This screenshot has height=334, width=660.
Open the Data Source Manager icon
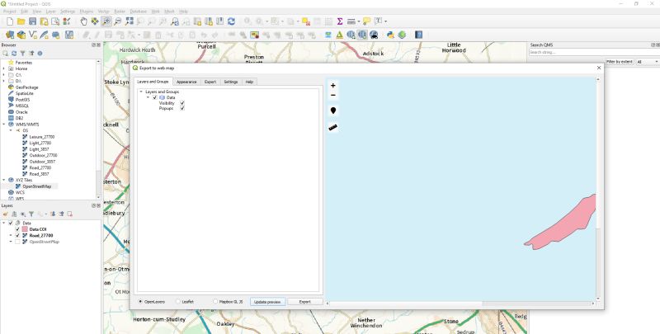(x=10, y=35)
